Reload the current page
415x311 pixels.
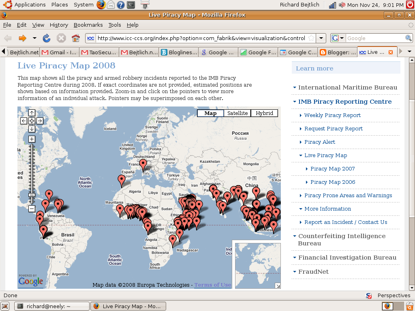point(47,38)
